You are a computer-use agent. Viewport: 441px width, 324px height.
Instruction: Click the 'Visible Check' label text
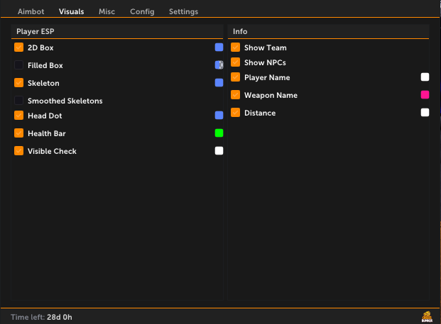[52, 151]
